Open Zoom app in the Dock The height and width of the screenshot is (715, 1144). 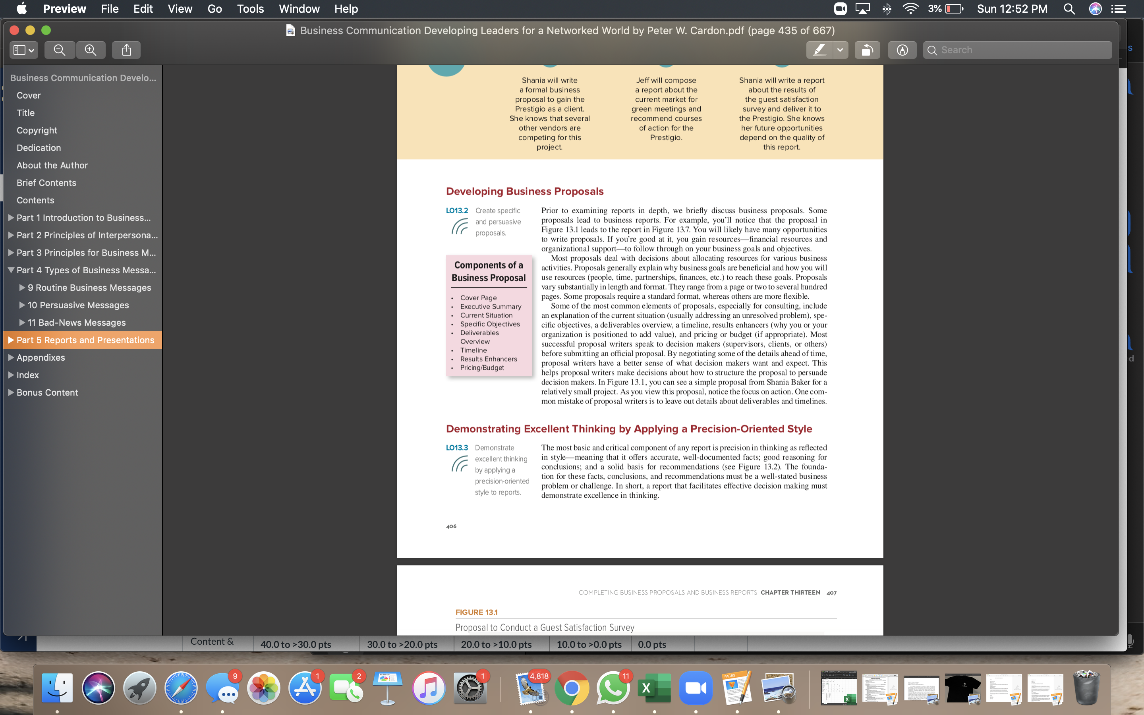coord(696,688)
